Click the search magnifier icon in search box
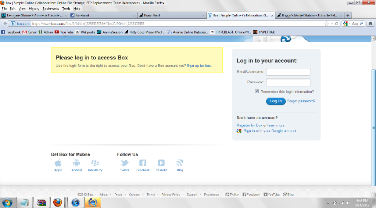376x208 pixels. click(x=361, y=24)
